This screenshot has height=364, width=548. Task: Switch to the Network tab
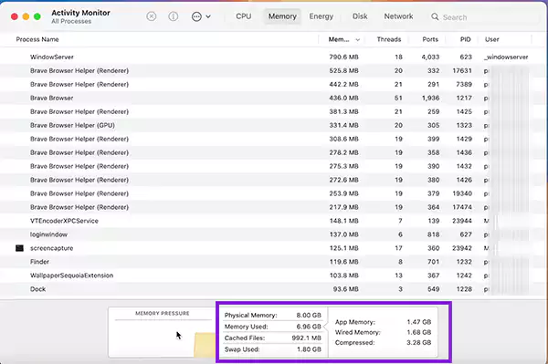point(398,16)
